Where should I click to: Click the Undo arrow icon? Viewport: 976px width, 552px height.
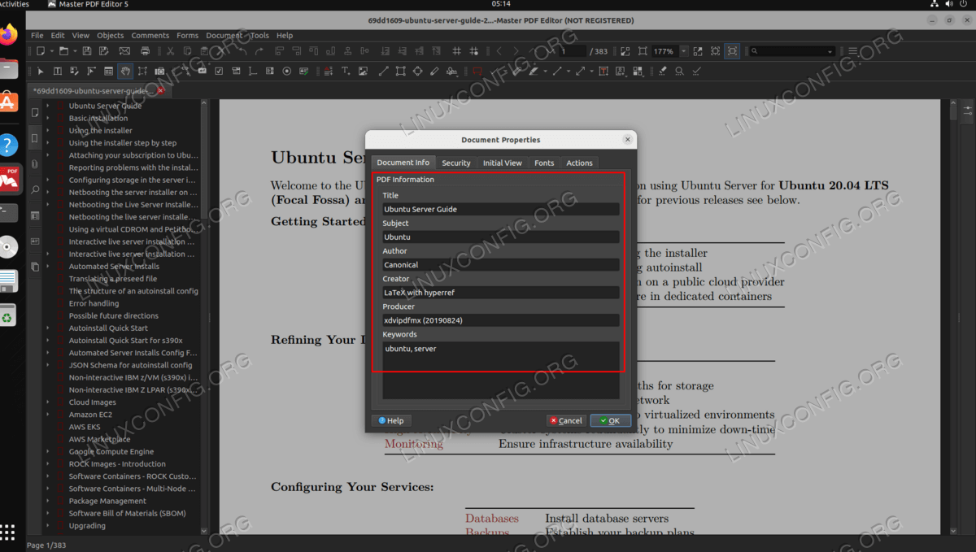tap(242, 50)
